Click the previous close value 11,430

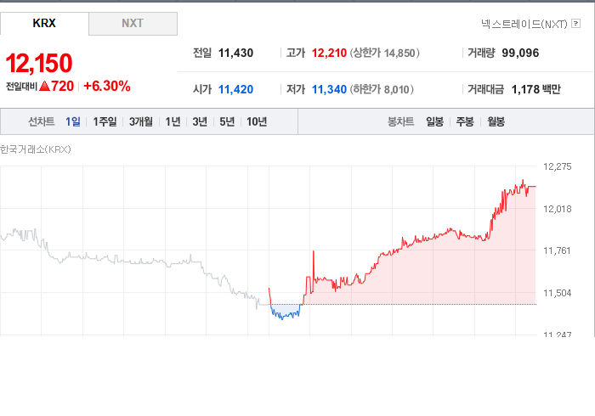(x=235, y=53)
